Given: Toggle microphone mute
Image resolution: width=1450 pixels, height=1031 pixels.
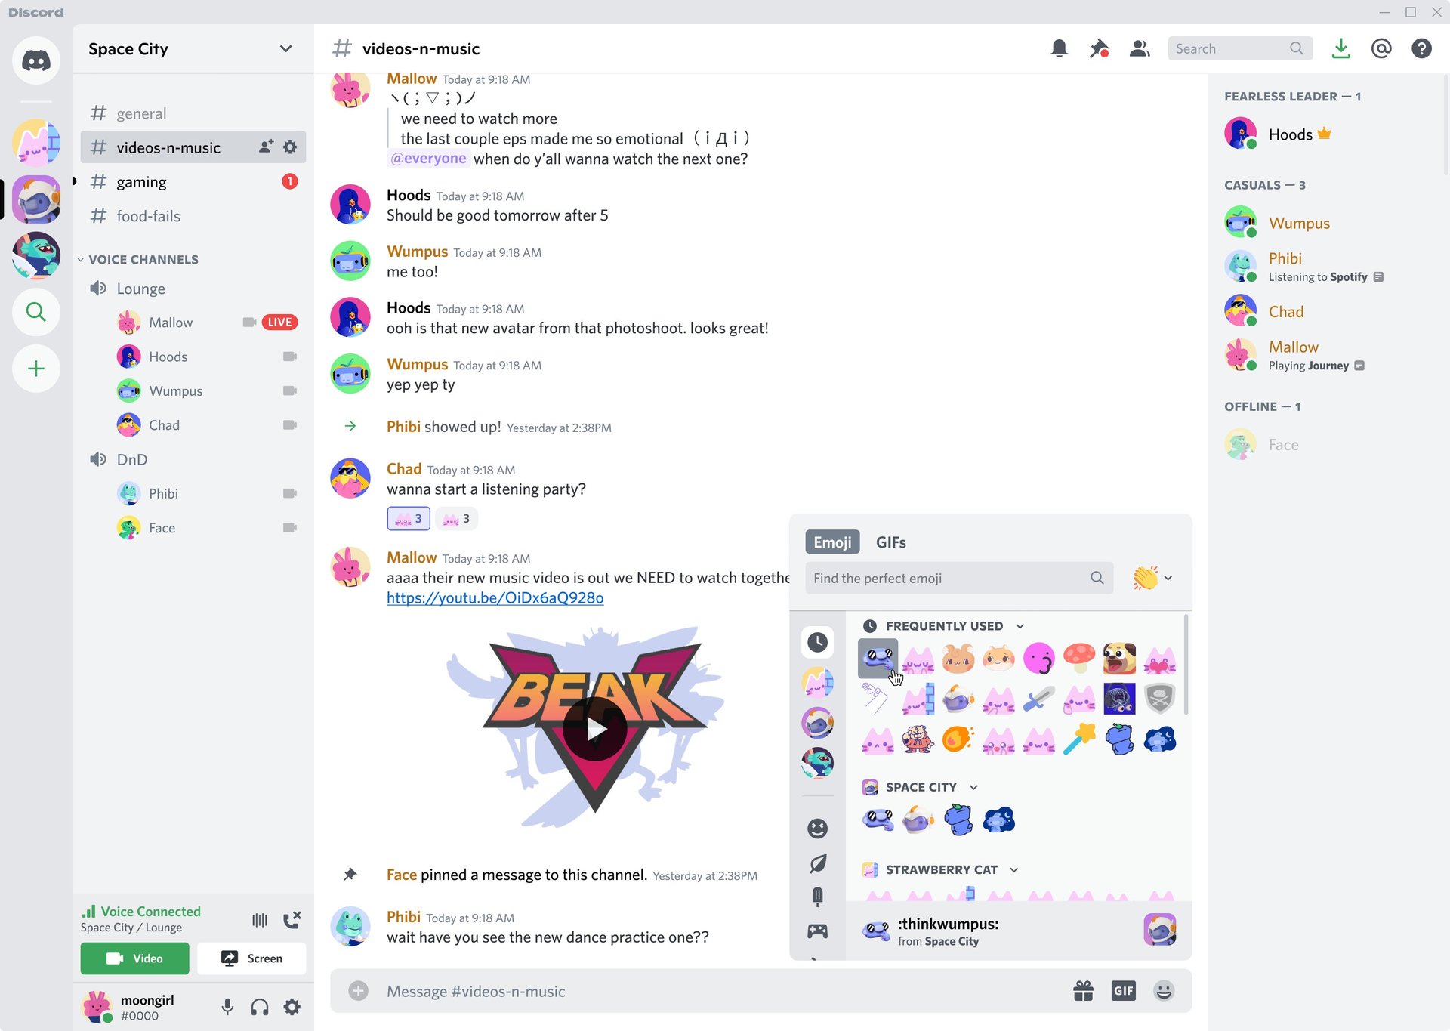Looking at the screenshot, I should pos(227,1006).
